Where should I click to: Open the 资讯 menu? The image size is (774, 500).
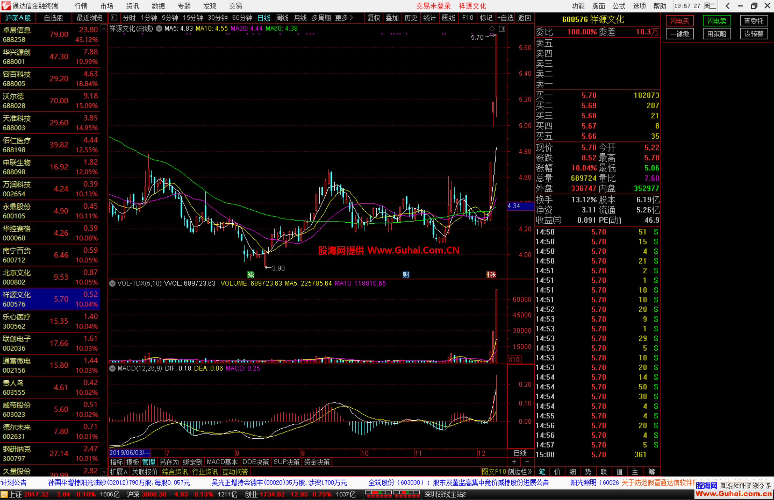[x=133, y=6]
